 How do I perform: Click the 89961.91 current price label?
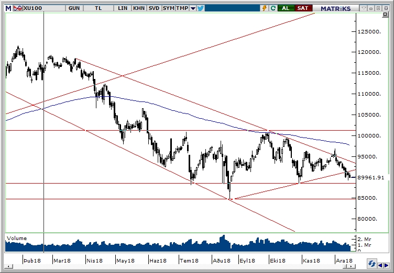tap(371, 177)
